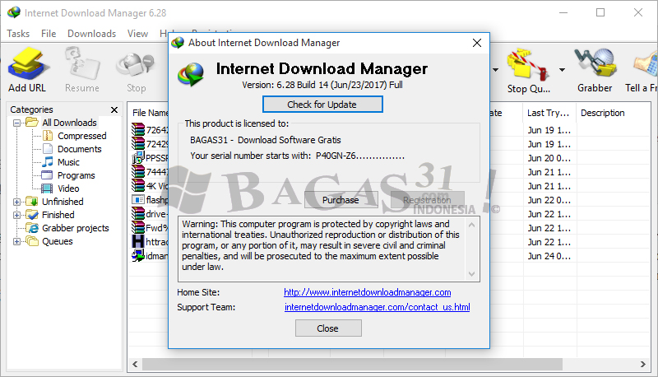Open the View menu
Image resolution: width=658 pixels, height=377 pixels.
pyautogui.click(x=137, y=34)
